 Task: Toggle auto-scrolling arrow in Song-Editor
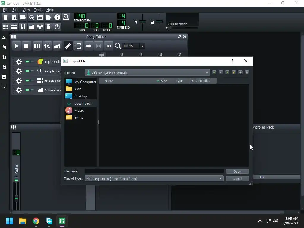coord(88,46)
